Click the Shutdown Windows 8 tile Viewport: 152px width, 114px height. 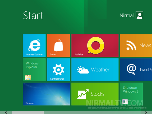pyautogui.click(x=131, y=94)
